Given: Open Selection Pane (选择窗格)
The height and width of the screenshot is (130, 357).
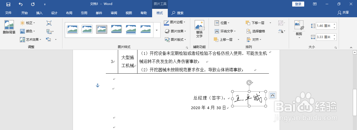Looking at the screenshot, I should [256, 31].
